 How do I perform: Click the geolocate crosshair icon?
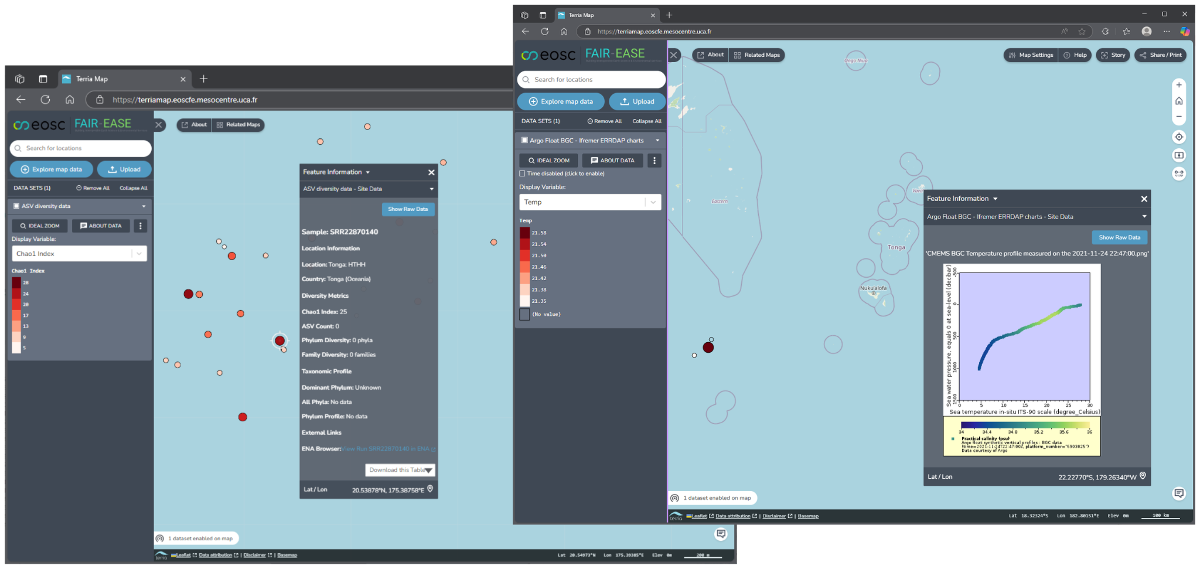[1179, 137]
